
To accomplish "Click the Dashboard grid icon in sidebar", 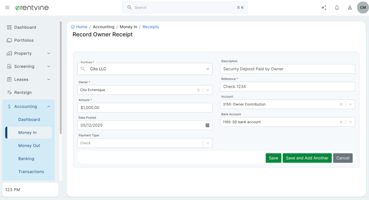I will click(x=9, y=27).
